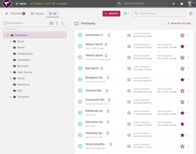Select the SAP folder
This screenshot has width=196, height=154.
[x=19, y=91]
